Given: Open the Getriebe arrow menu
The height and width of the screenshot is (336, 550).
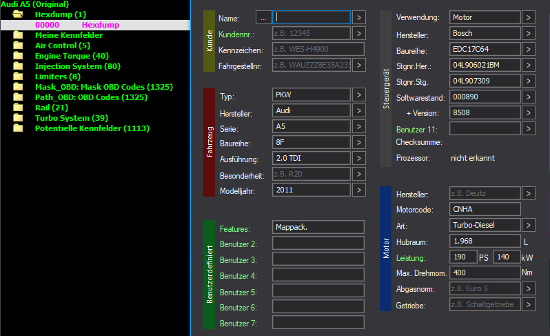Looking at the screenshot, I should (x=529, y=304).
